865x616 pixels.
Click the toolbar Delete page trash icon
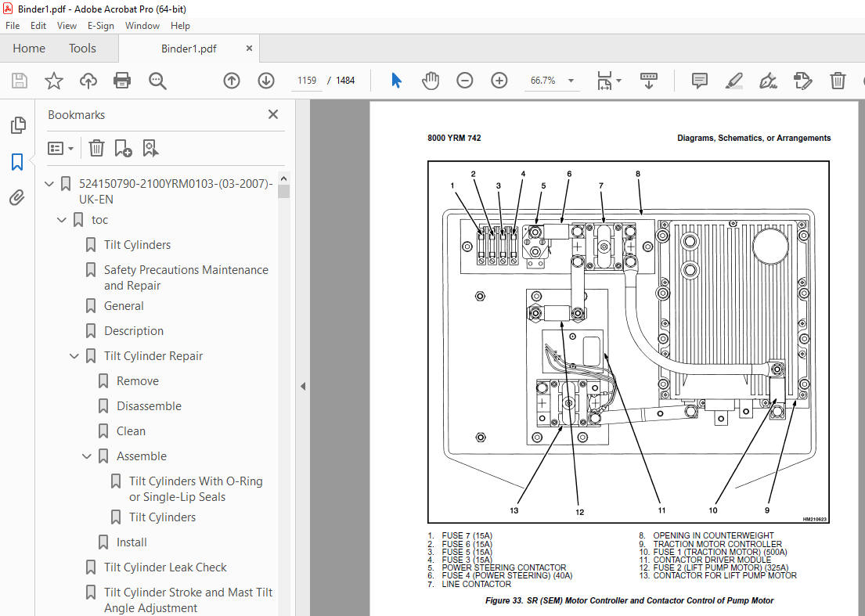point(838,81)
